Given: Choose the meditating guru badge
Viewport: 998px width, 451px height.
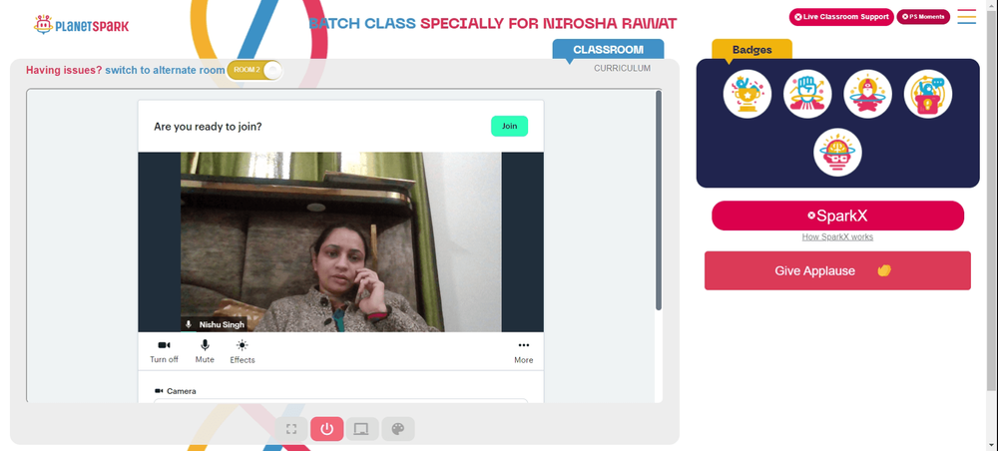Looking at the screenshot, I should (x=867, y=94).
